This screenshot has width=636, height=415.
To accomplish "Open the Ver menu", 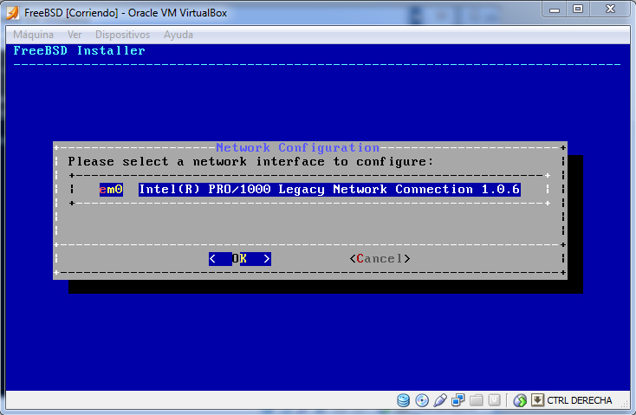I will tap(75, 35).
